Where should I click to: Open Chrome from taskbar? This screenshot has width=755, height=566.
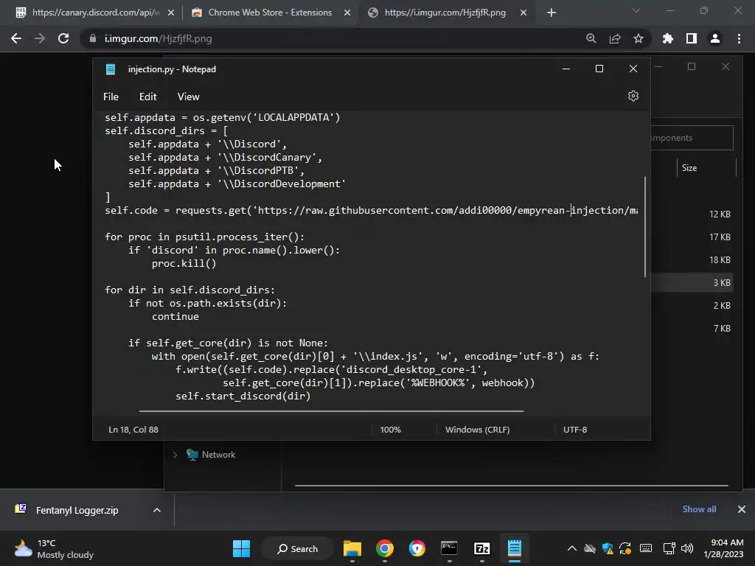click(x=385, y=548)
